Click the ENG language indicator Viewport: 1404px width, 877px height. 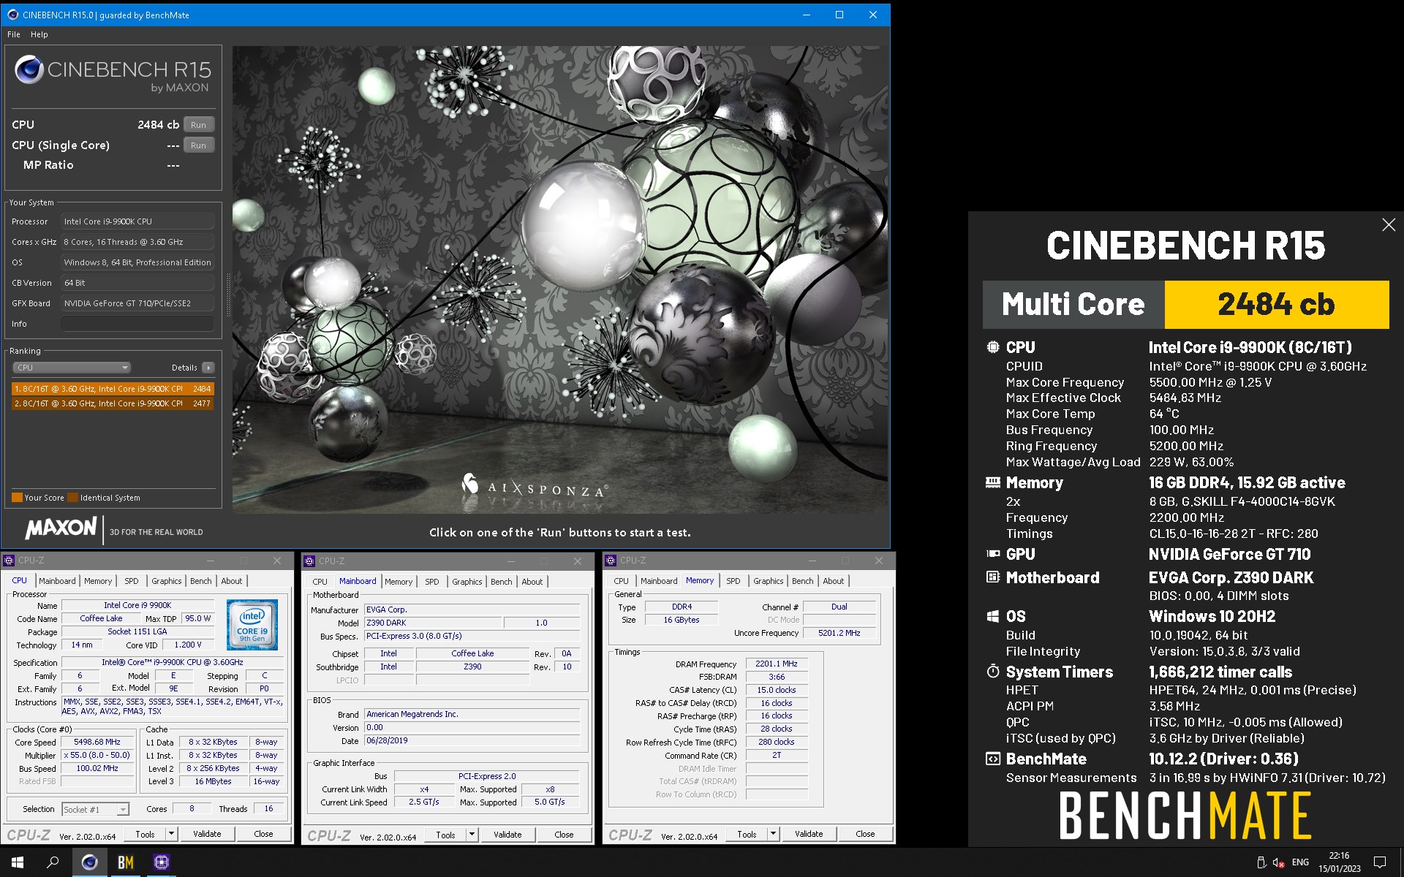click(1300, 862)
